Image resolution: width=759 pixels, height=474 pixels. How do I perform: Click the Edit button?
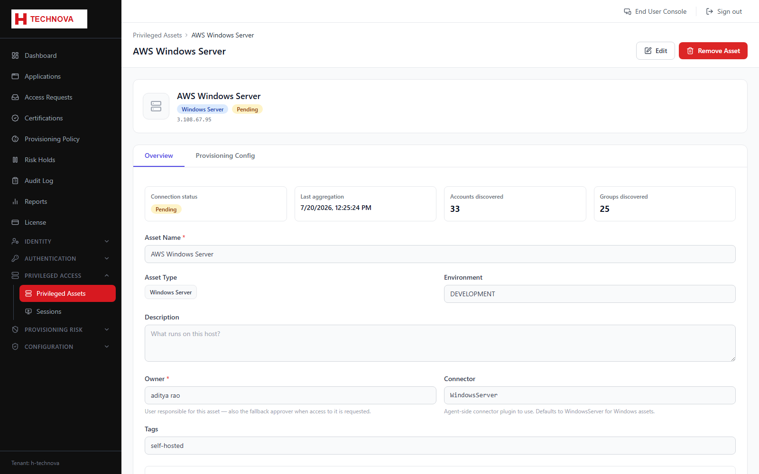click(656, 51)
